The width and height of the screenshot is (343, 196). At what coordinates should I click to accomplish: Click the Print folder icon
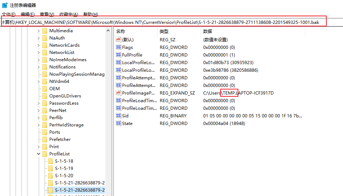click(45, 147)
